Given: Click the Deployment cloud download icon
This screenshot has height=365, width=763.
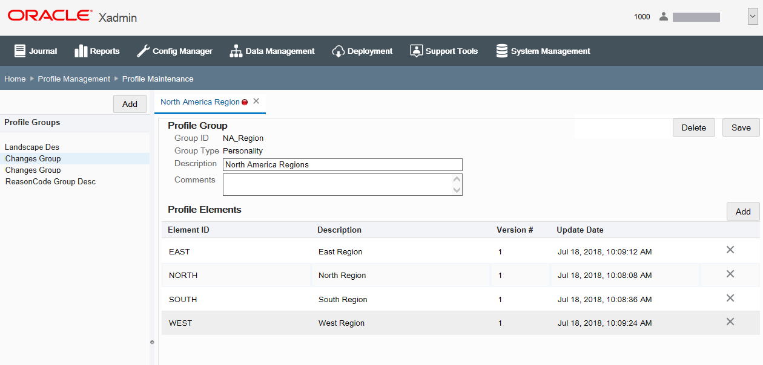Looking at the screenshot, I should tap(338, 51).
